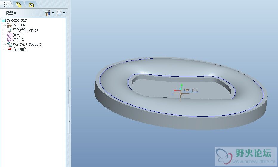
Task: Select the TWH-D02.PRT root node
Action: pyautogui.click(x=15, y=21)
